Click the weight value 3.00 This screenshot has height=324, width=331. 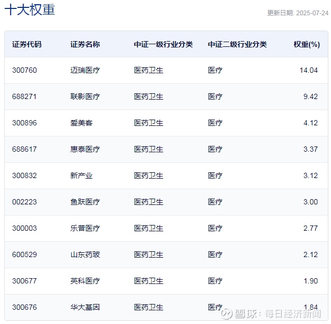coord(310,202)
